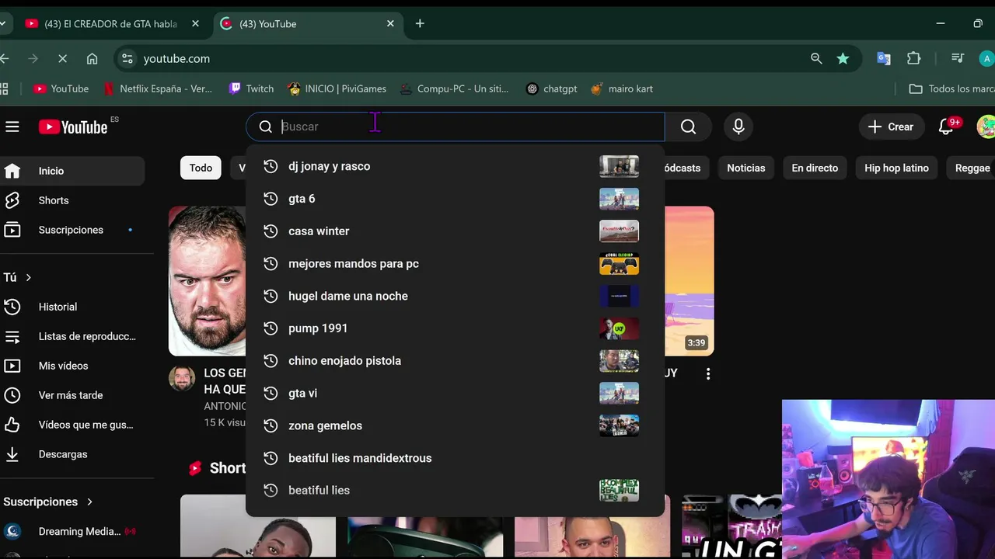Open the mairo kart bookmark

tap(622, 89)
